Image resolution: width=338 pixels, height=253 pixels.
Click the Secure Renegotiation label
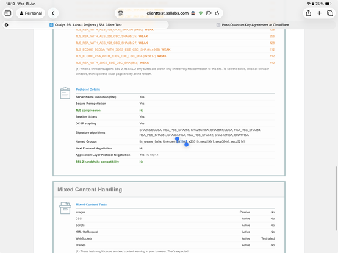click(x=91, y=104)
